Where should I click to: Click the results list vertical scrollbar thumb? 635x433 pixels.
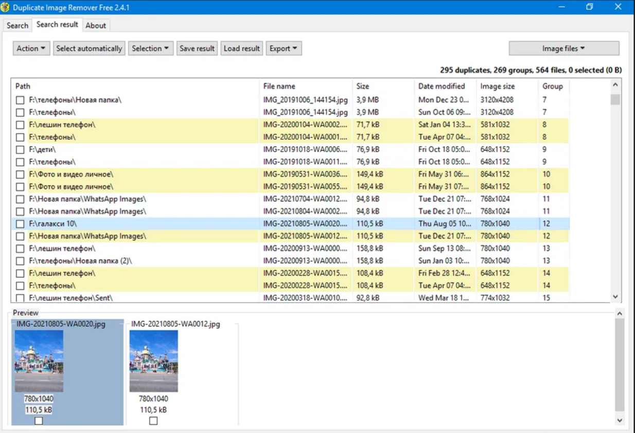pos(615,99)
